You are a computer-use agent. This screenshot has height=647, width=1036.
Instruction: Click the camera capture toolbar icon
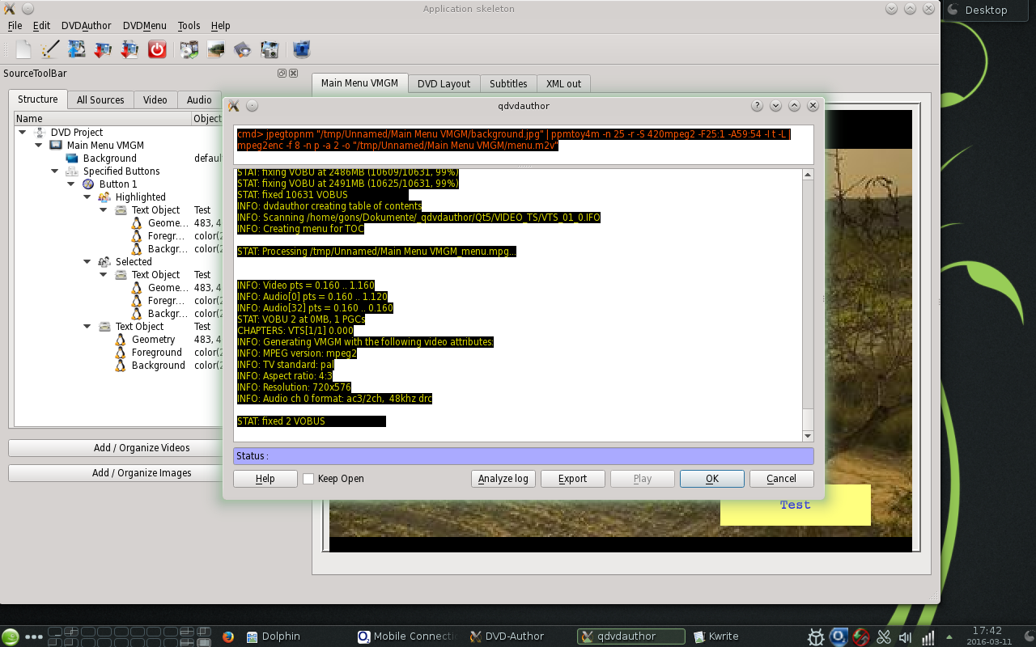(x=269, y=49)
